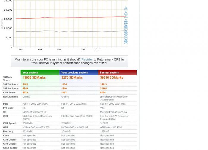Click the gray line in the chart
Screen dimensions: 208x150
pos(74,32)
